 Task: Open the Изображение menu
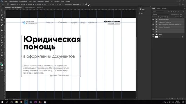point(23,1)
